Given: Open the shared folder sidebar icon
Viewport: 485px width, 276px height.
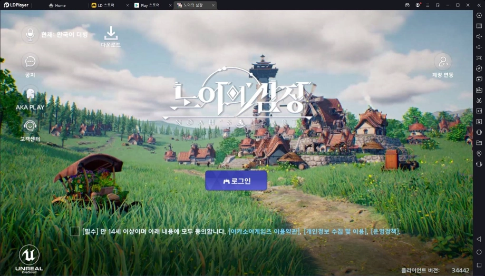Looking at the screenshot, I should coord(479,143).
